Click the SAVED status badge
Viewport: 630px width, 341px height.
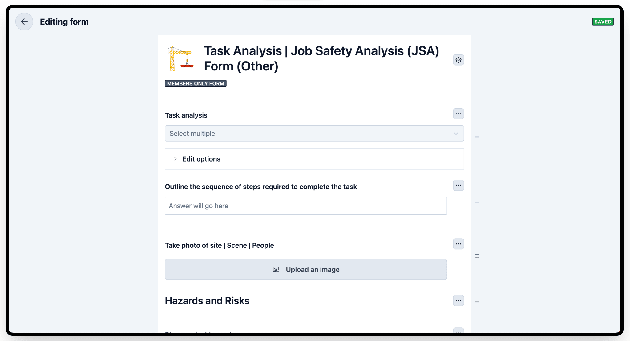[603, 22]
